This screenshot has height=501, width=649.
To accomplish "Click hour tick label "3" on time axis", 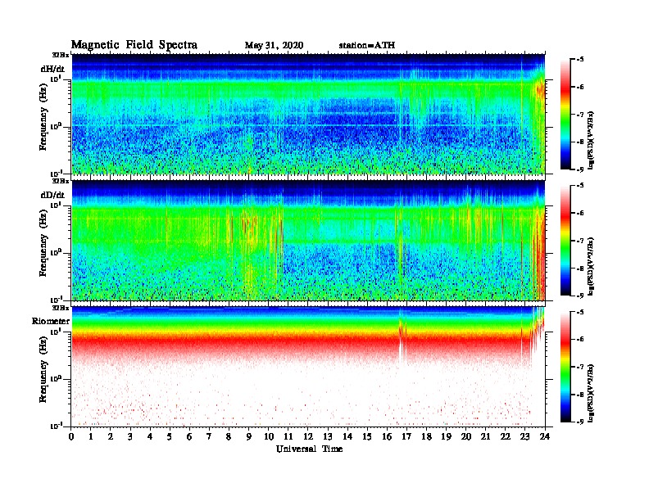I will [130, 436].
